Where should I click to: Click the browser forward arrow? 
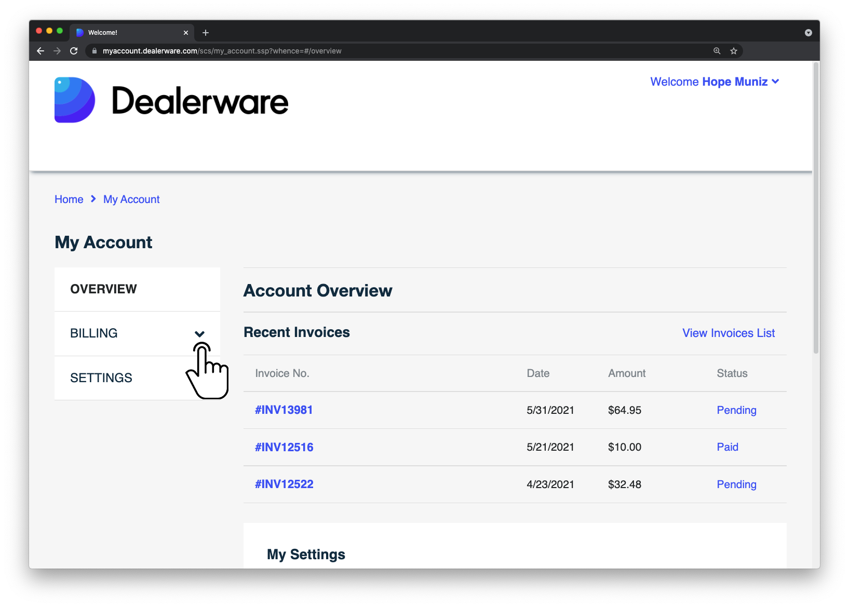point(57,51)
